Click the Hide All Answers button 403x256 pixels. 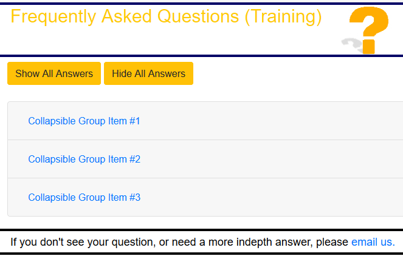click(x=148, y=73)
